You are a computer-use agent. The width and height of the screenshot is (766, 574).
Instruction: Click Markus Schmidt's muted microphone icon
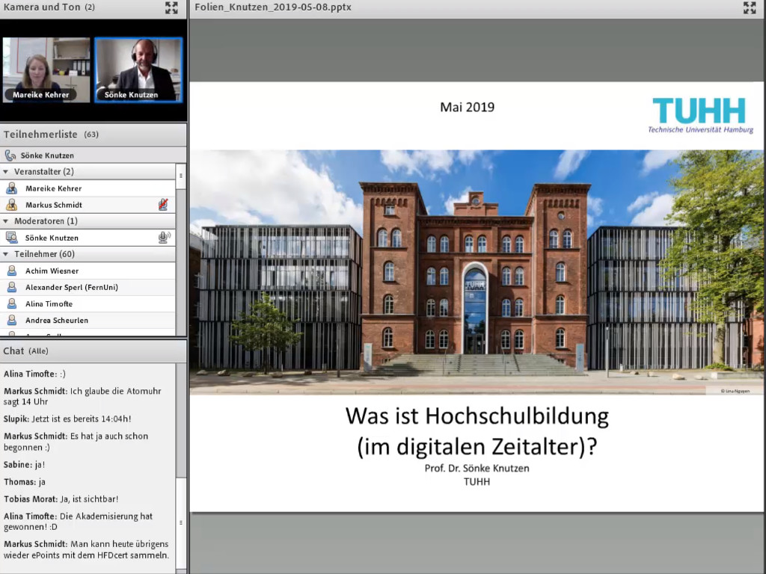point(163,205)
